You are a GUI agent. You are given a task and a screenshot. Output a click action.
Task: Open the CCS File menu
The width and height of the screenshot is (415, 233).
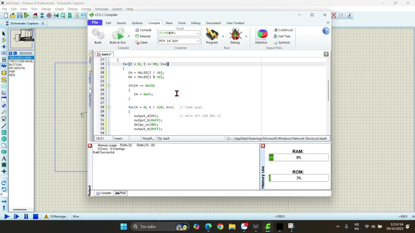(95, 23)
